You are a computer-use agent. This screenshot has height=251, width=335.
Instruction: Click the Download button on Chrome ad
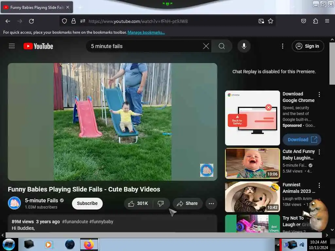point(302,140)
